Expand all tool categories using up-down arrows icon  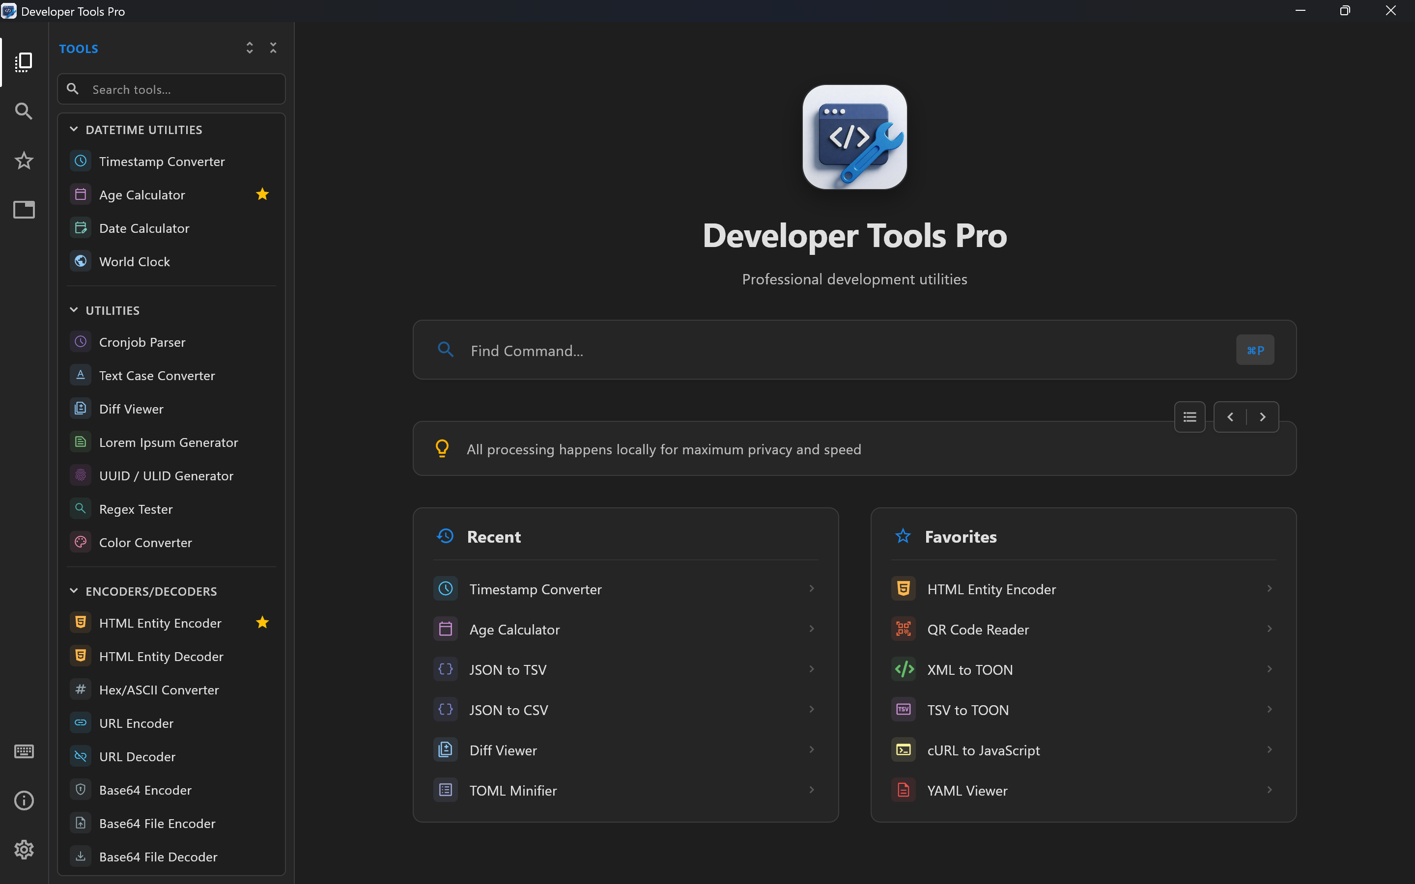[x=250, y=48]
